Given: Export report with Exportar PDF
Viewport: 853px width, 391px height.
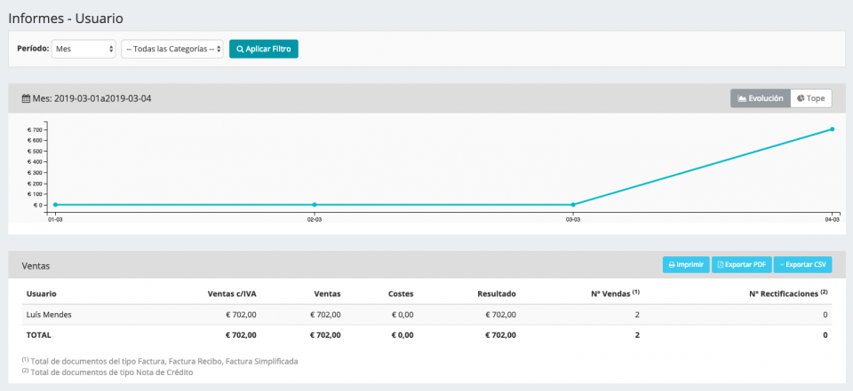Looking at the screenshot, I should pos(741,264).
